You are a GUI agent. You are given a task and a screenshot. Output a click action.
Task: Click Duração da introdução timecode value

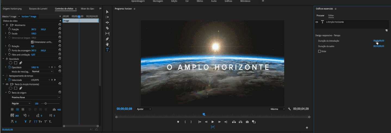point(379,41)
